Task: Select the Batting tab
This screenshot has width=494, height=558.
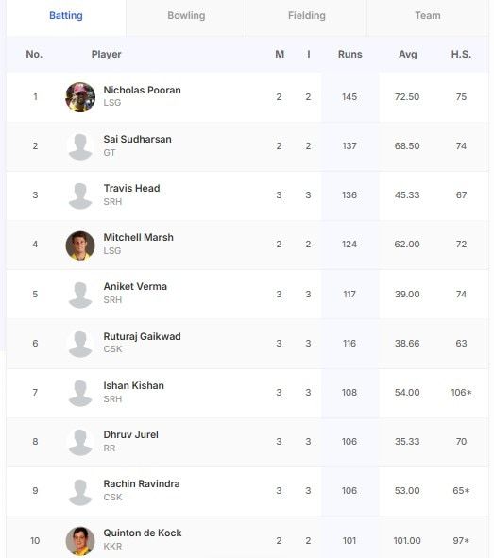Action: pos(66,16)
